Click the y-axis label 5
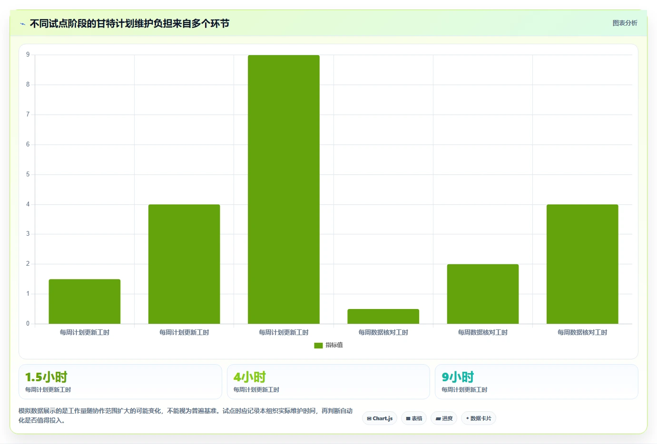The height and width of the screenshot is (444, 657). coord(28,174)
